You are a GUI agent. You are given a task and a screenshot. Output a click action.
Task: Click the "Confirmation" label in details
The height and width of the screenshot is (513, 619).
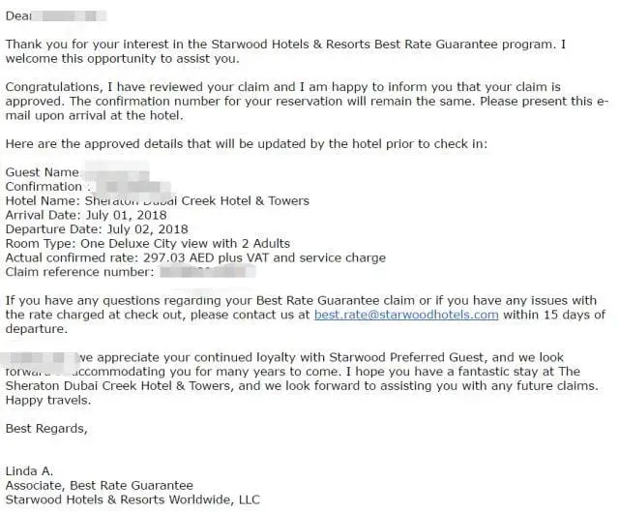coord(44,187)
